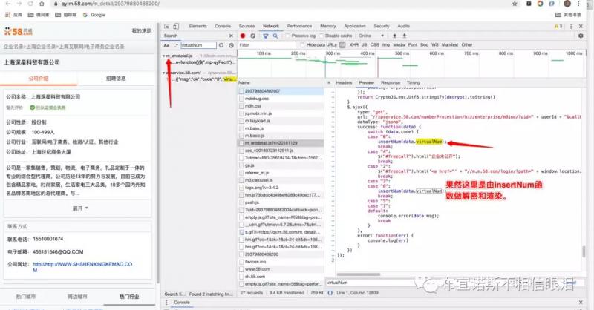The height and width of the screenshot is (310, 594).
Task: Filter requests by JS type
Action: (x=364, y=45)
